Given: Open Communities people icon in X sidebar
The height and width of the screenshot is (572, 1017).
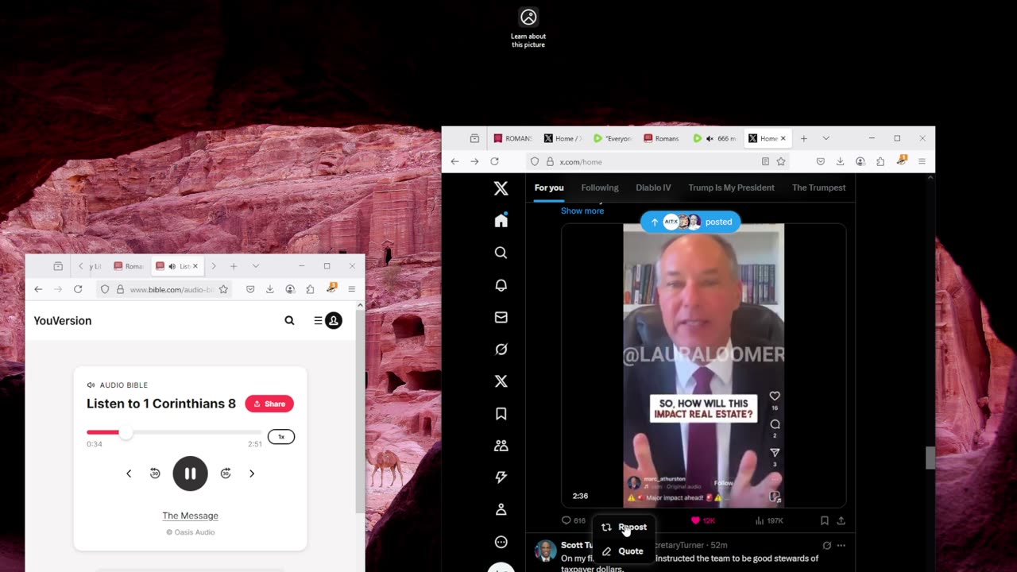Looking at the screenshot, I should pyautogui.click(x=501, y=446).
